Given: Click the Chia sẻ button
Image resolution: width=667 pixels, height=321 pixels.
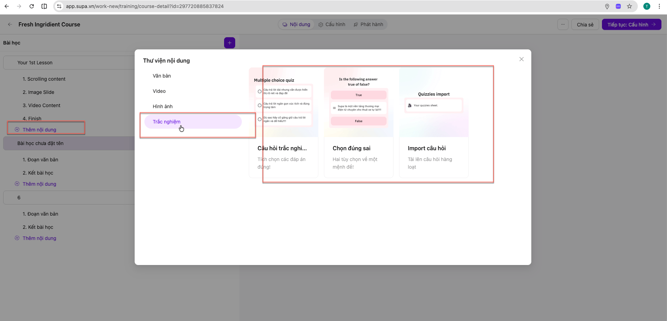Looking at the screenshot, I should point(585,24).
